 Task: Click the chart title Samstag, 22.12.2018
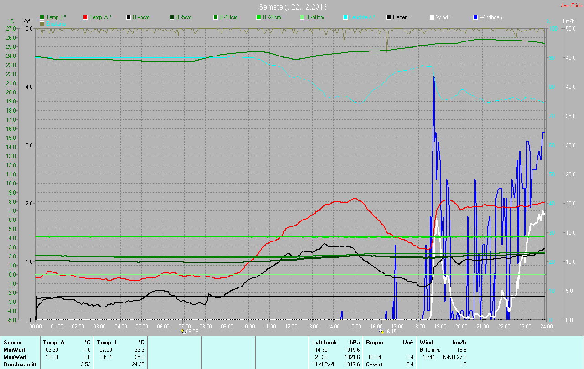(292, 7)
